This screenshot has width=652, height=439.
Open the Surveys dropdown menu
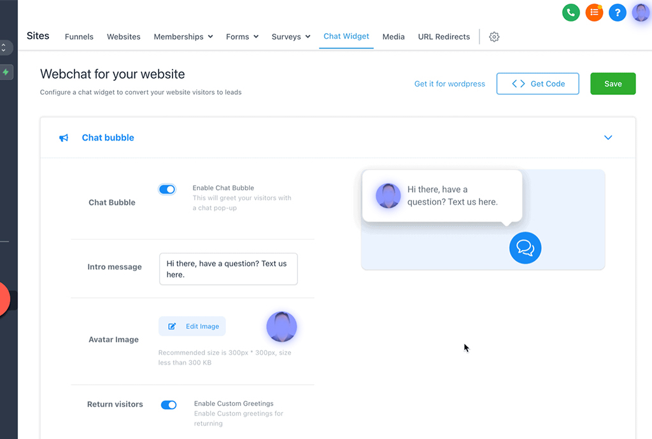291,37
